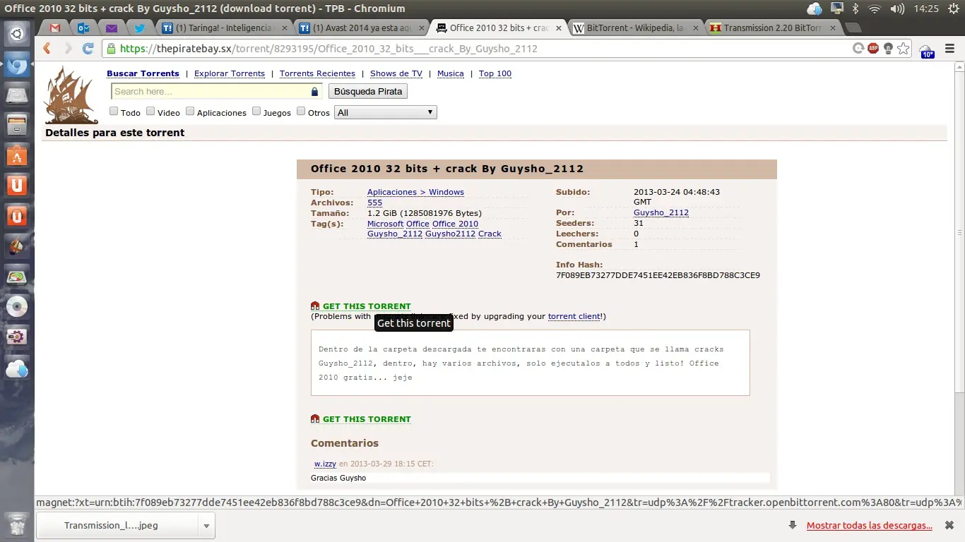Click the Crack tag link
The height and width of the screenshot is (542, 965).
490,234
